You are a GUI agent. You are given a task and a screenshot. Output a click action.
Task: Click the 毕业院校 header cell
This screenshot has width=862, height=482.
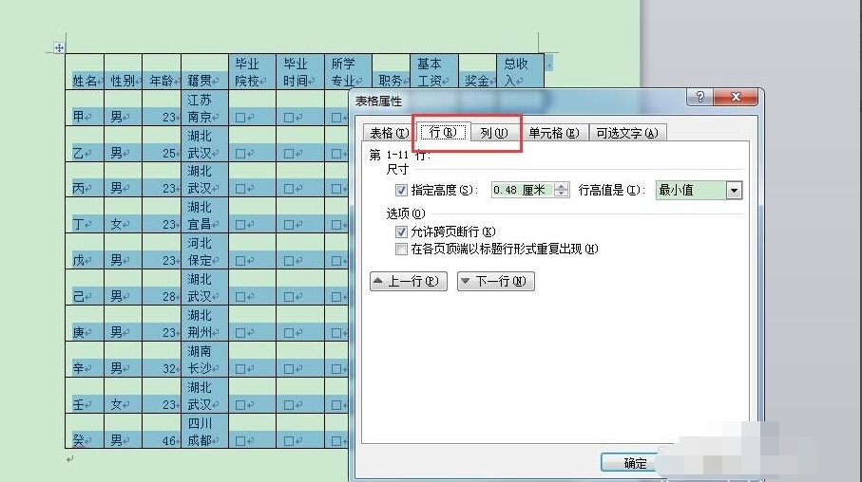253,71
